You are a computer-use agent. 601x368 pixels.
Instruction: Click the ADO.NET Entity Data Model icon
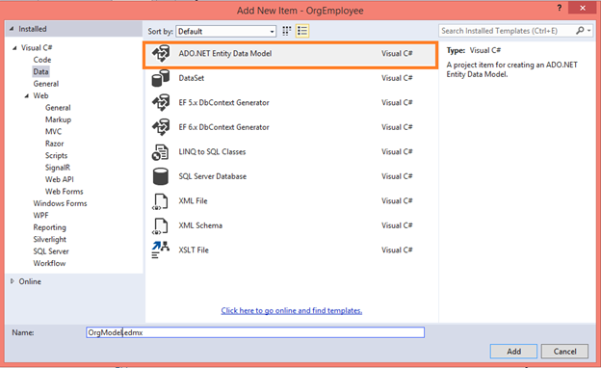pyautogui.click(x=161, y=54)
